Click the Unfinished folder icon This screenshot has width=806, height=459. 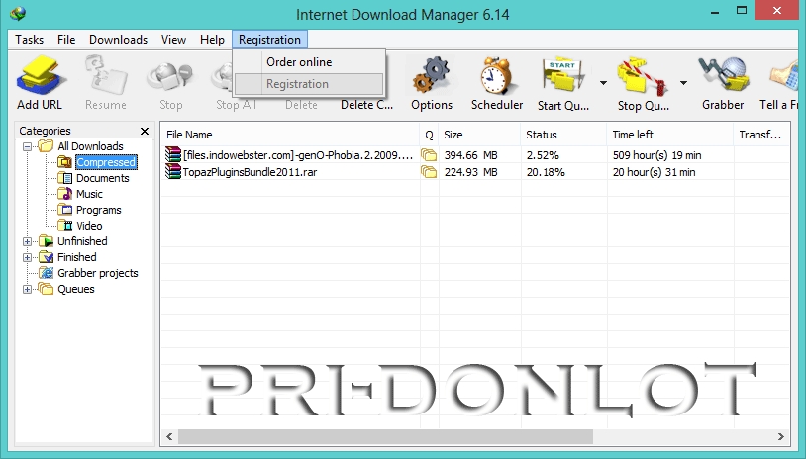tap(47, 241)
